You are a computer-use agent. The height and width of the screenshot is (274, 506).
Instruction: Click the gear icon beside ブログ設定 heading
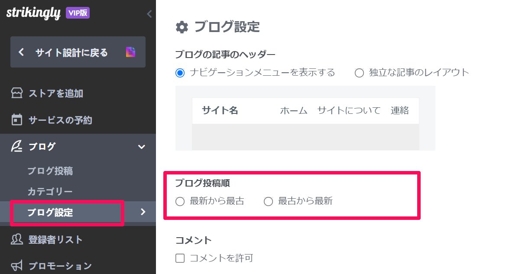click(x=182, y=27)
